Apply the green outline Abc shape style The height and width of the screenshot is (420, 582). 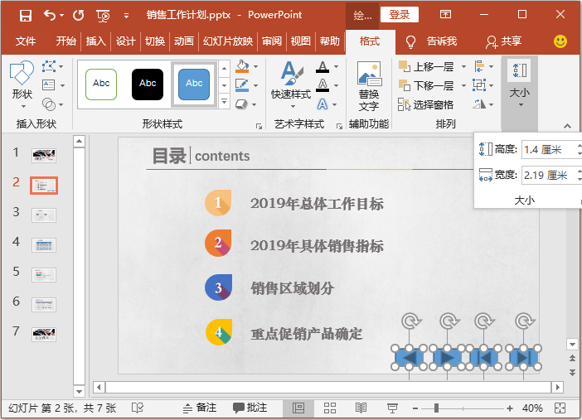pyautogui.click(x=101, y=84)
